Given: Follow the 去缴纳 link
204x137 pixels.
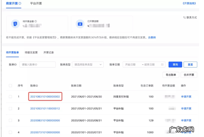Looking at the screenshot, I should pos(152,37).
